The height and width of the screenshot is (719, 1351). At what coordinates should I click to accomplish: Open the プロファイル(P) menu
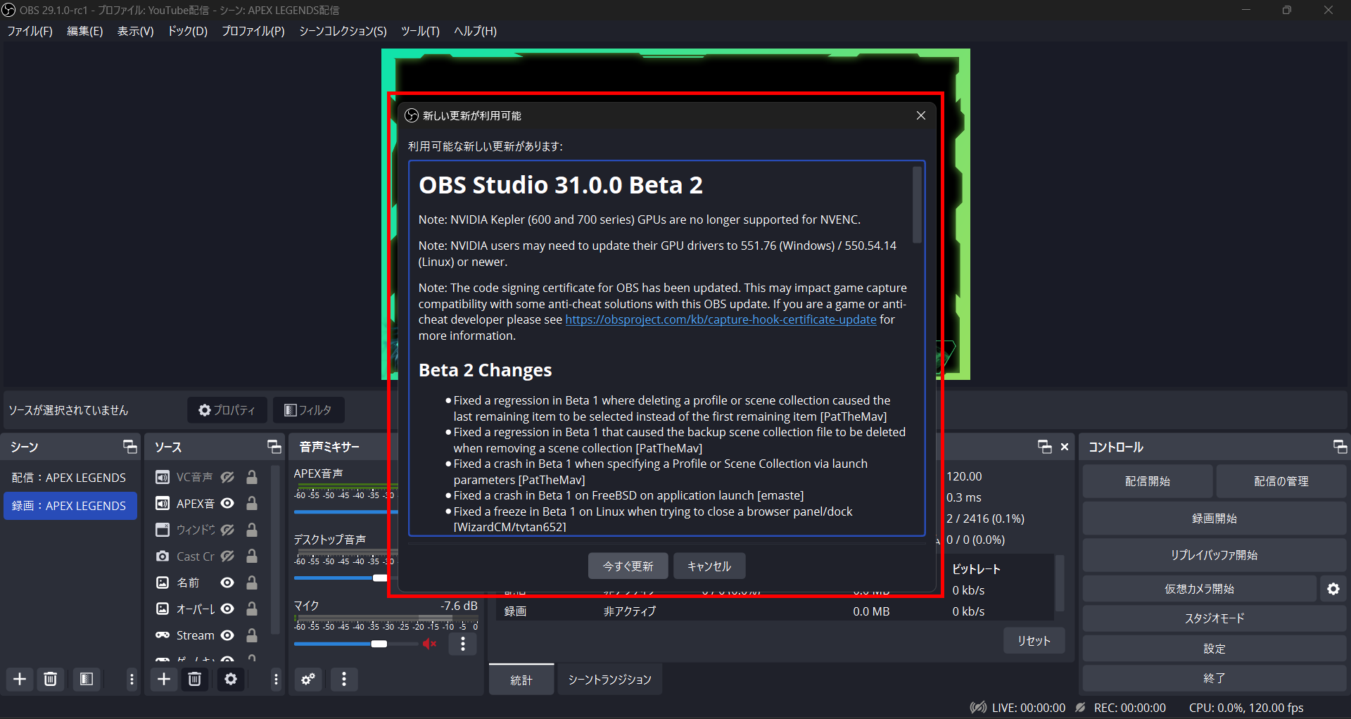[253, 31]
